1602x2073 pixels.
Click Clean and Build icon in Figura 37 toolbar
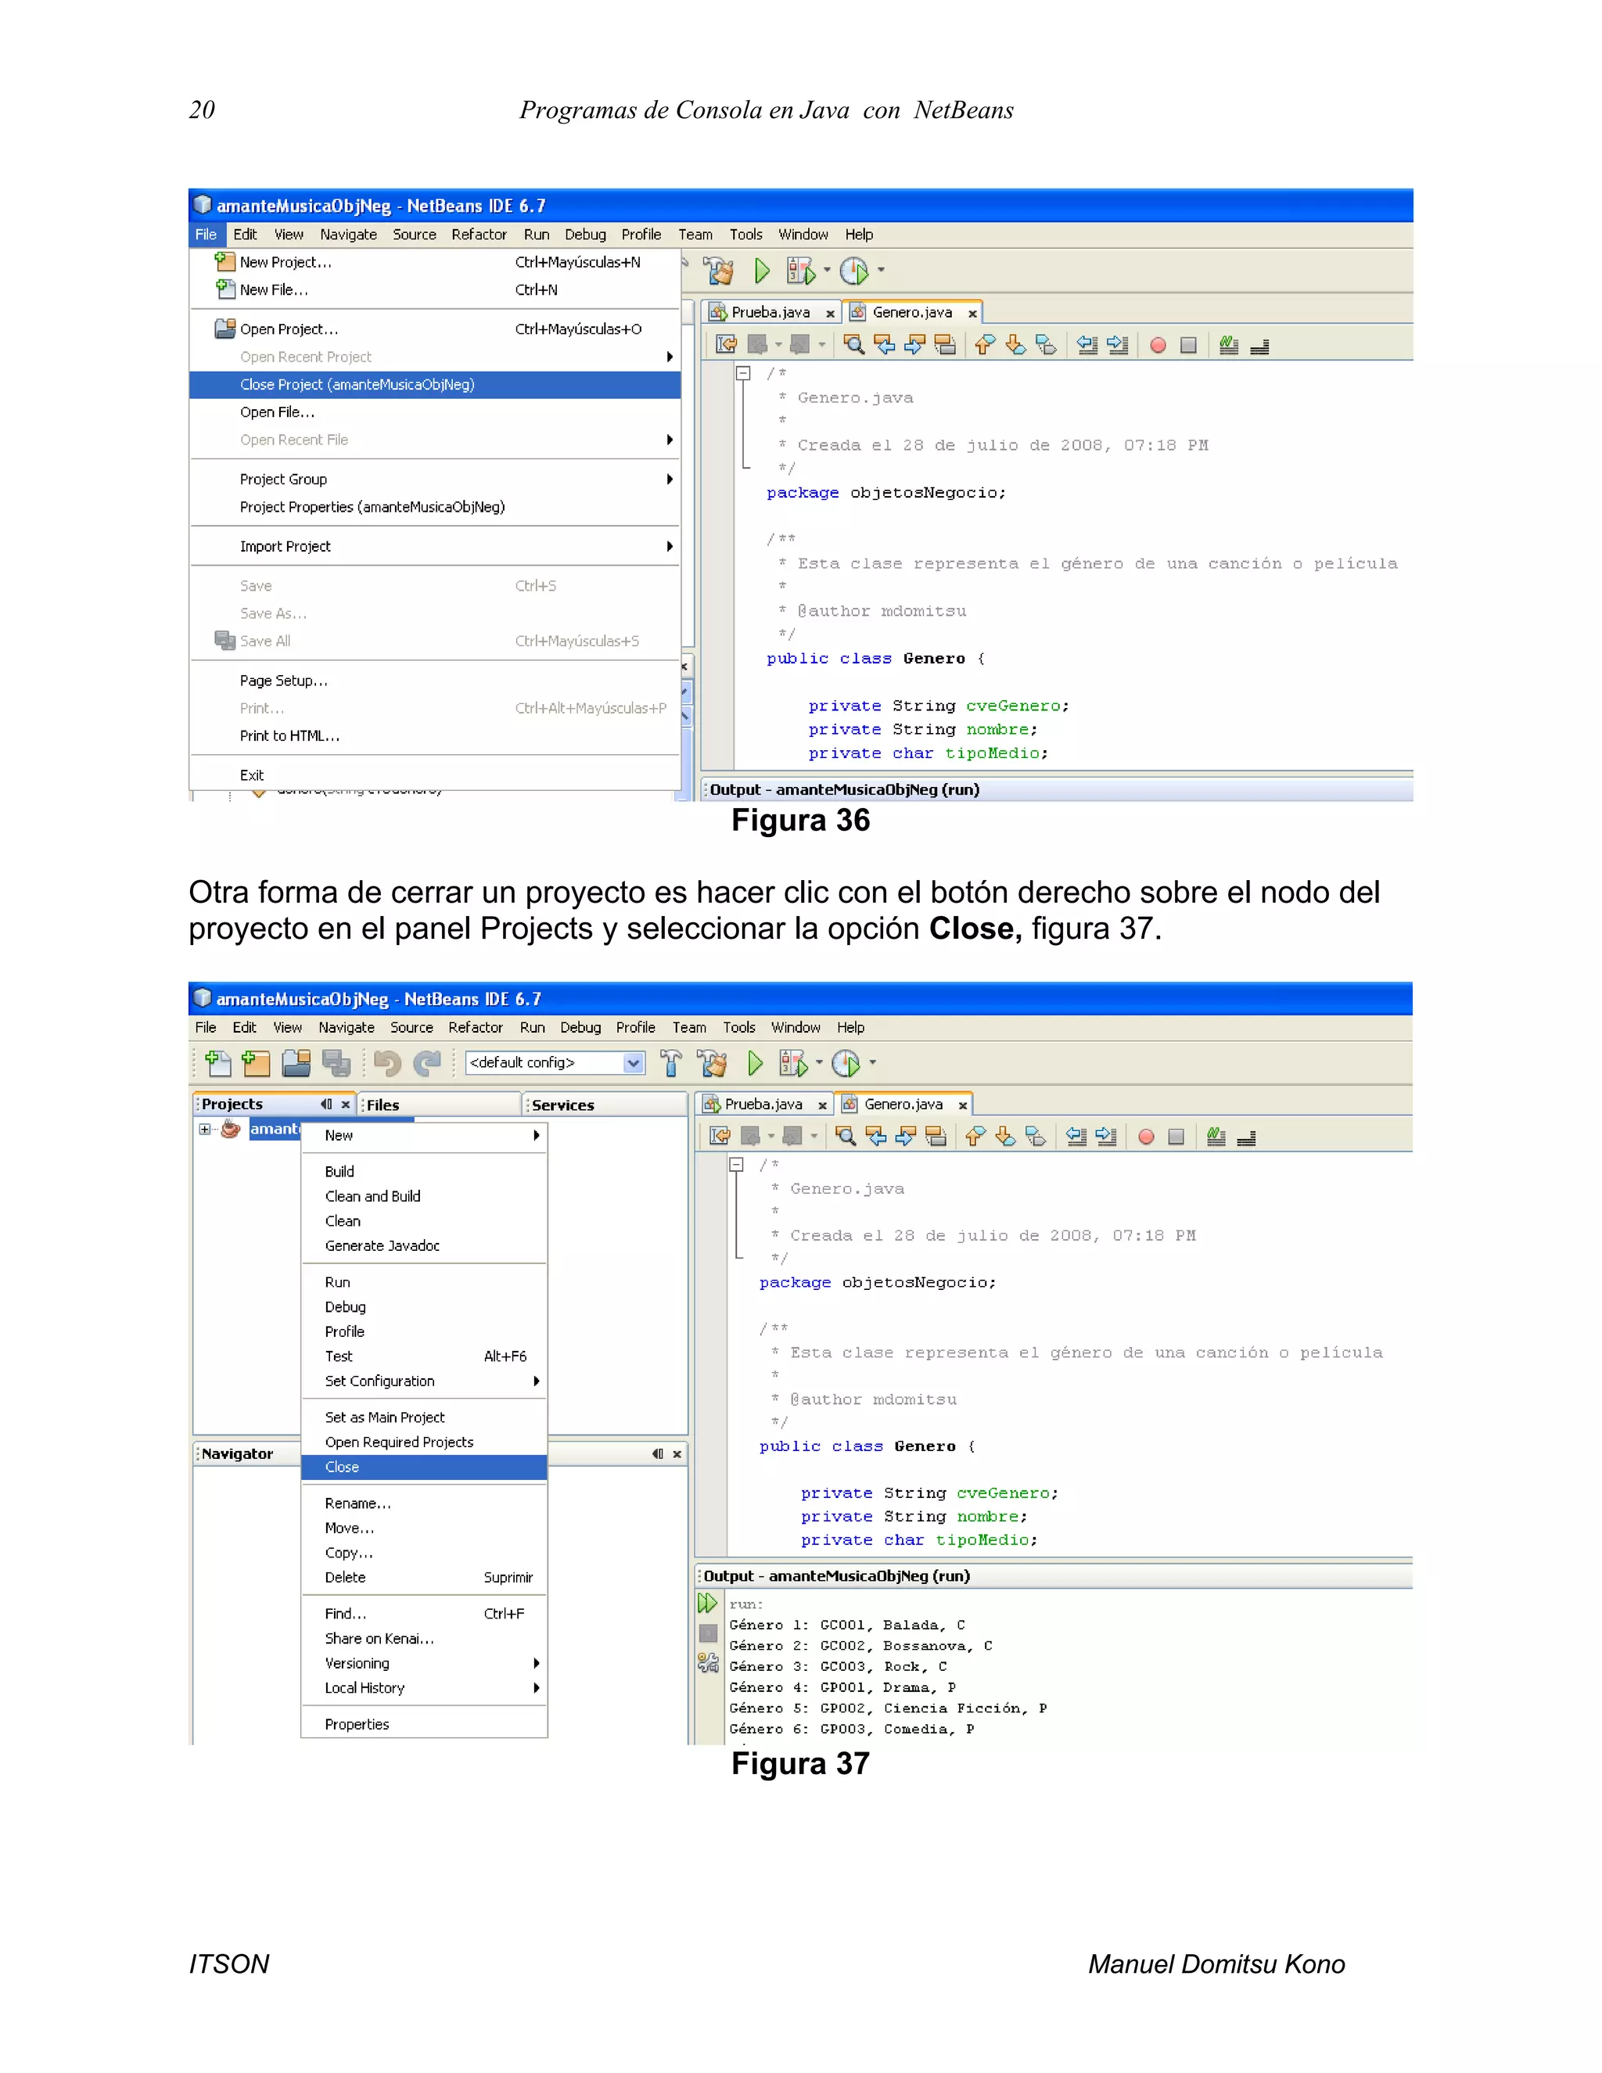pos(712,1063)
